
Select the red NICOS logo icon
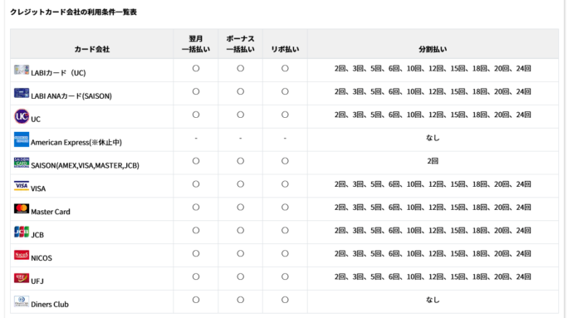click(x=22, y=255)
